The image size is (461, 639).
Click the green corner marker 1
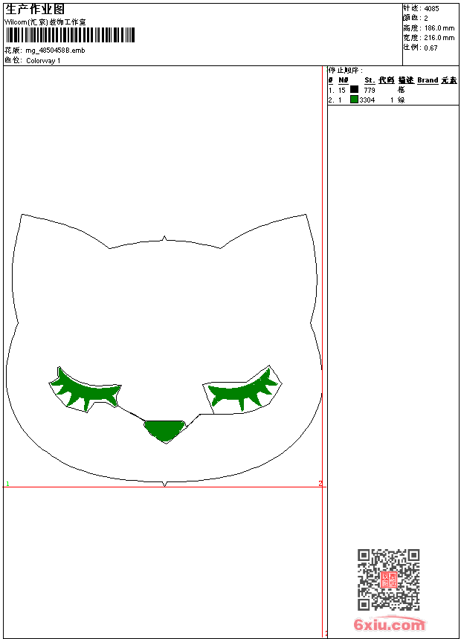coord(7,484)
